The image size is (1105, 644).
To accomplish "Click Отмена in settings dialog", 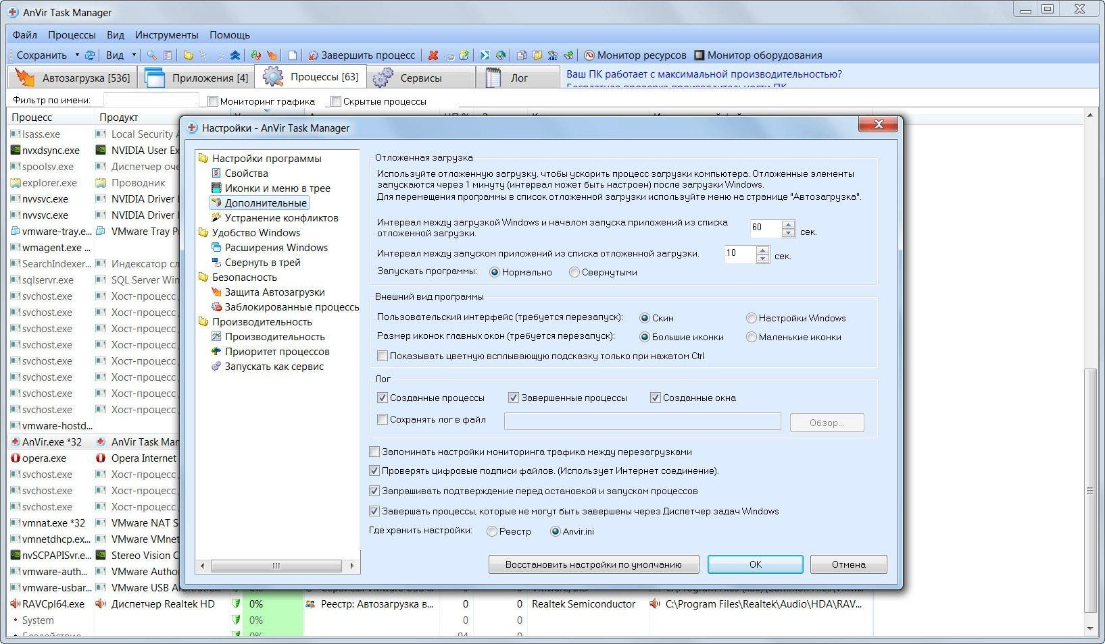I will [848, 564].
